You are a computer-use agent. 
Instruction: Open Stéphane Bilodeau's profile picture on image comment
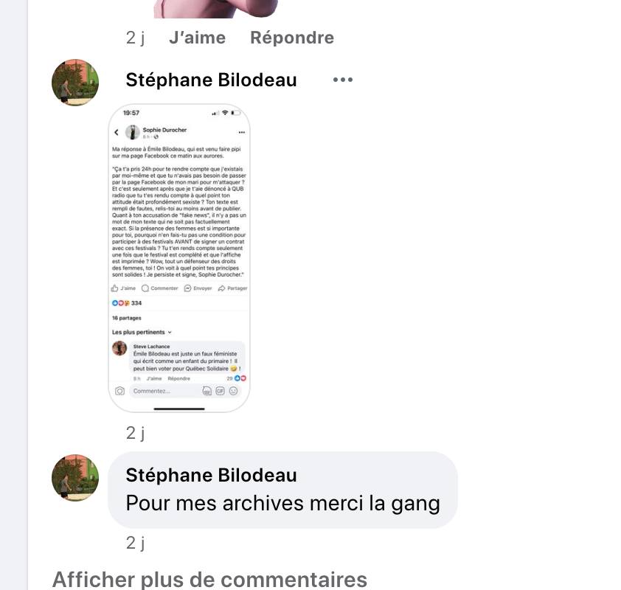click(75, 83)
